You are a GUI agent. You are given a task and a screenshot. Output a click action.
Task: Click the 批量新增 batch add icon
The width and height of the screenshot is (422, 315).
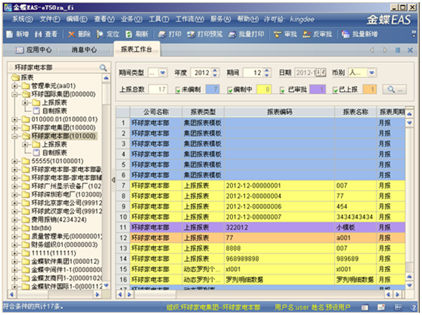click(x=346, y=34)
